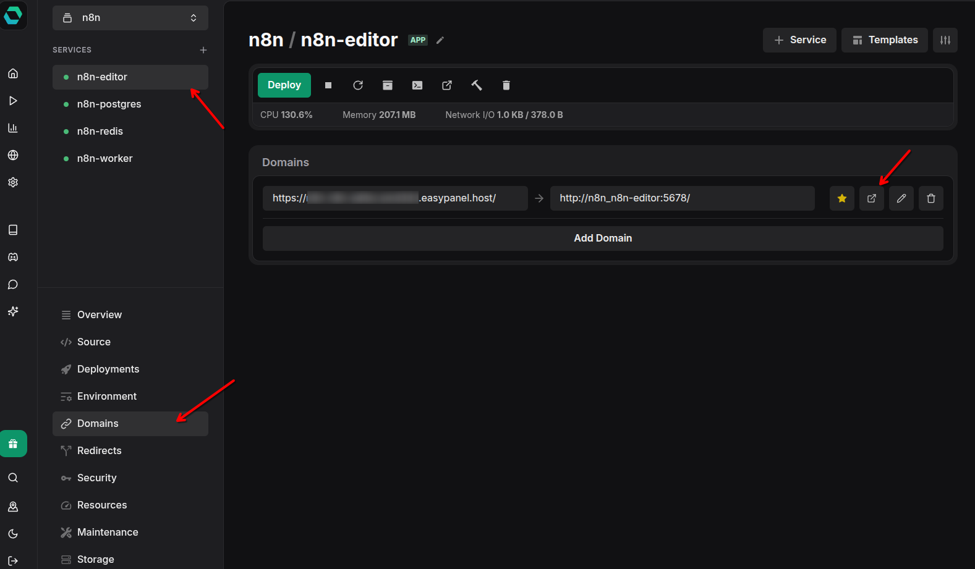Open the Redirects section

point(130,451)
